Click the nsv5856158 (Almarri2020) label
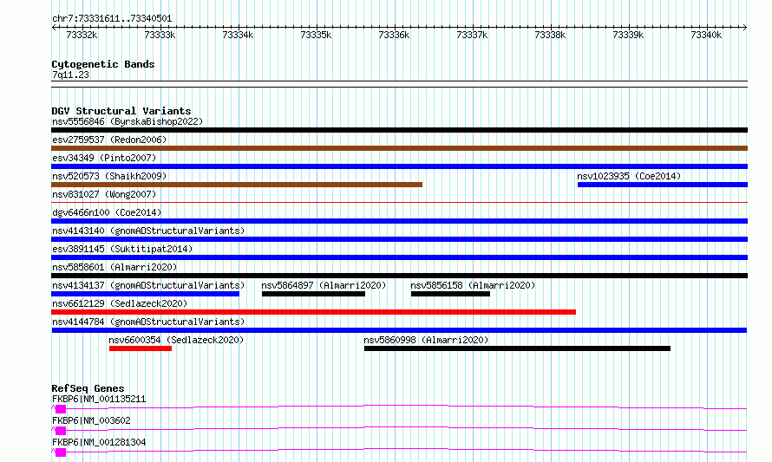Screen dimensions: 772x462 click(x=473, y=285)
